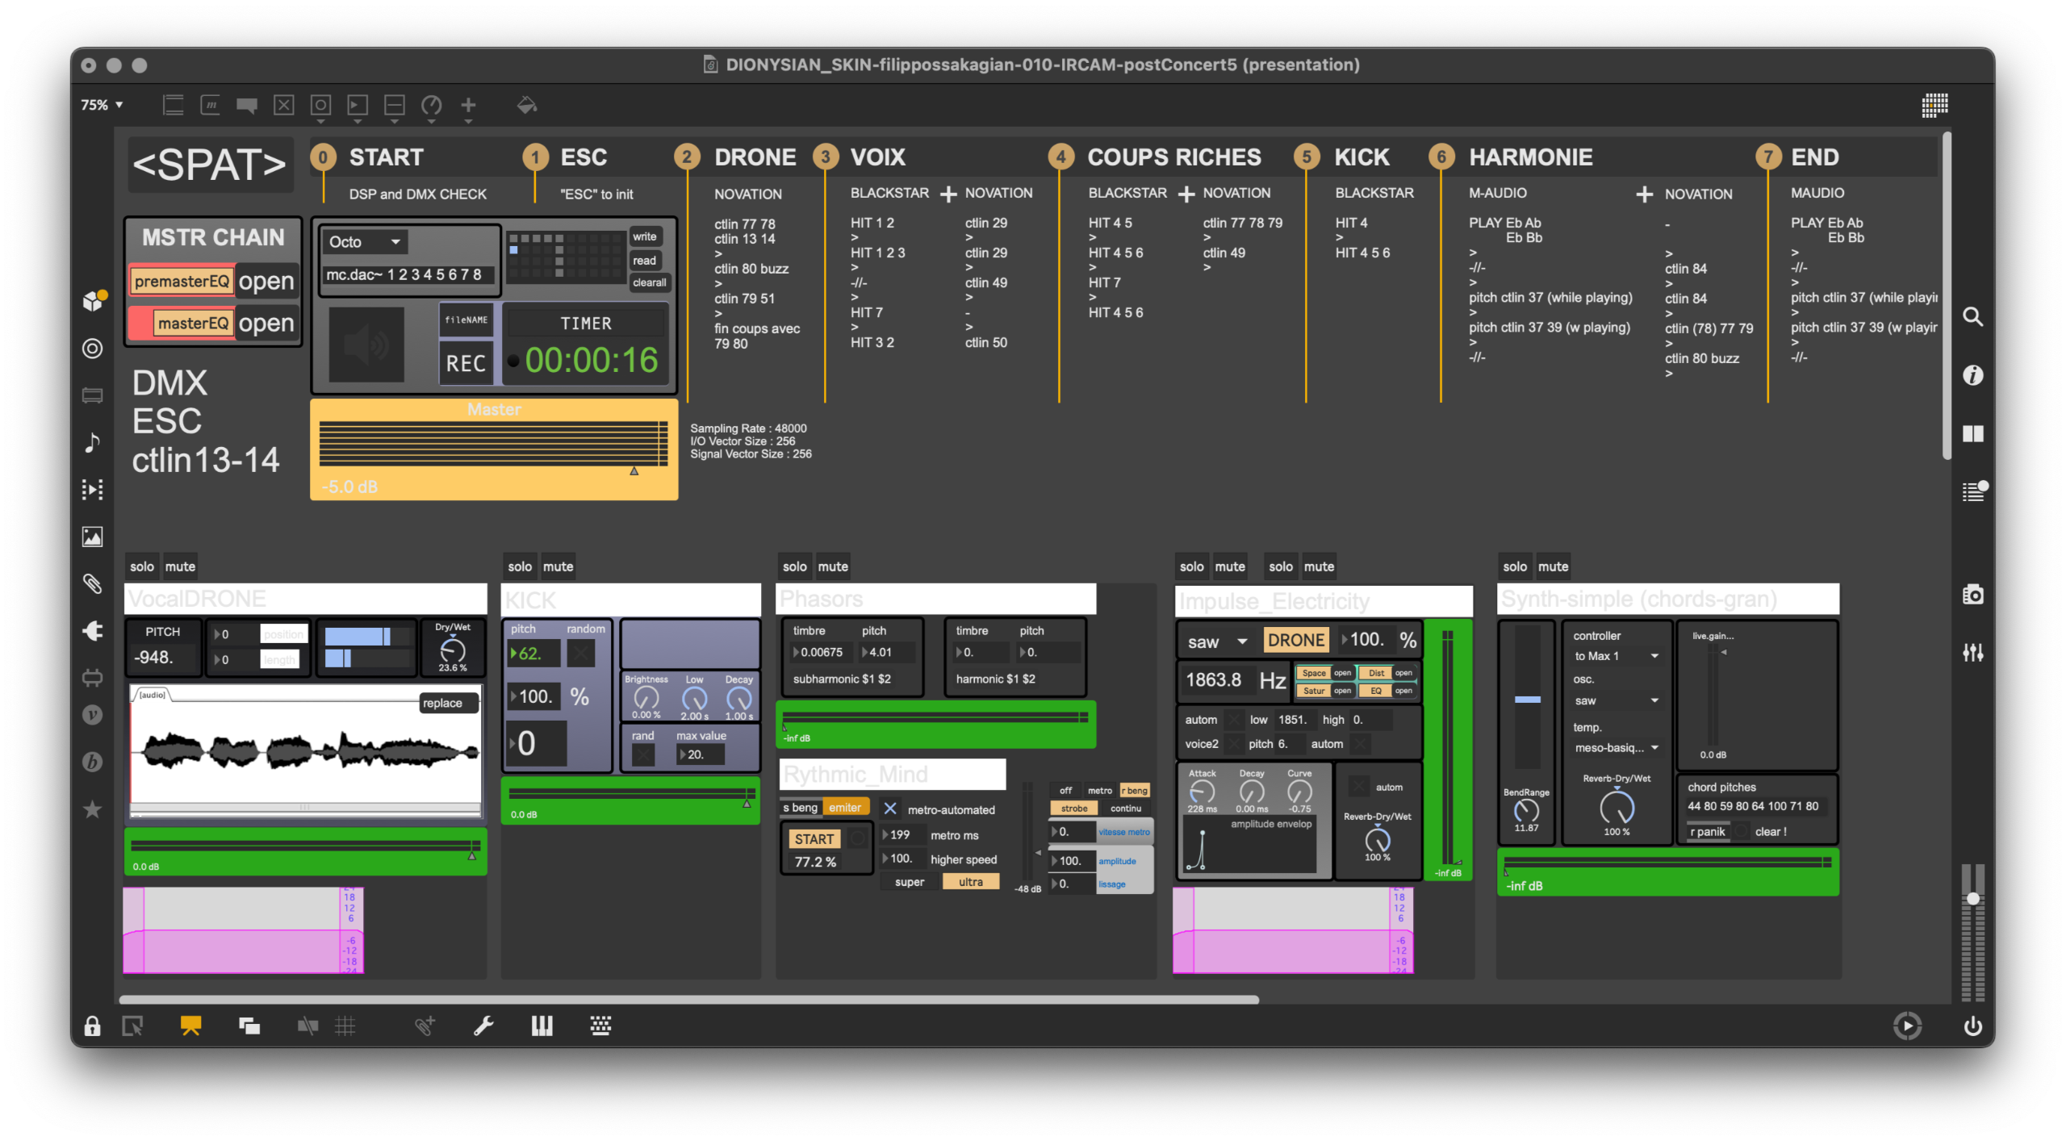This screenshot has height=1141, width=2066.
Task: Click the snapshot camera sidebar icon
Action: [x=1972, y=595]
